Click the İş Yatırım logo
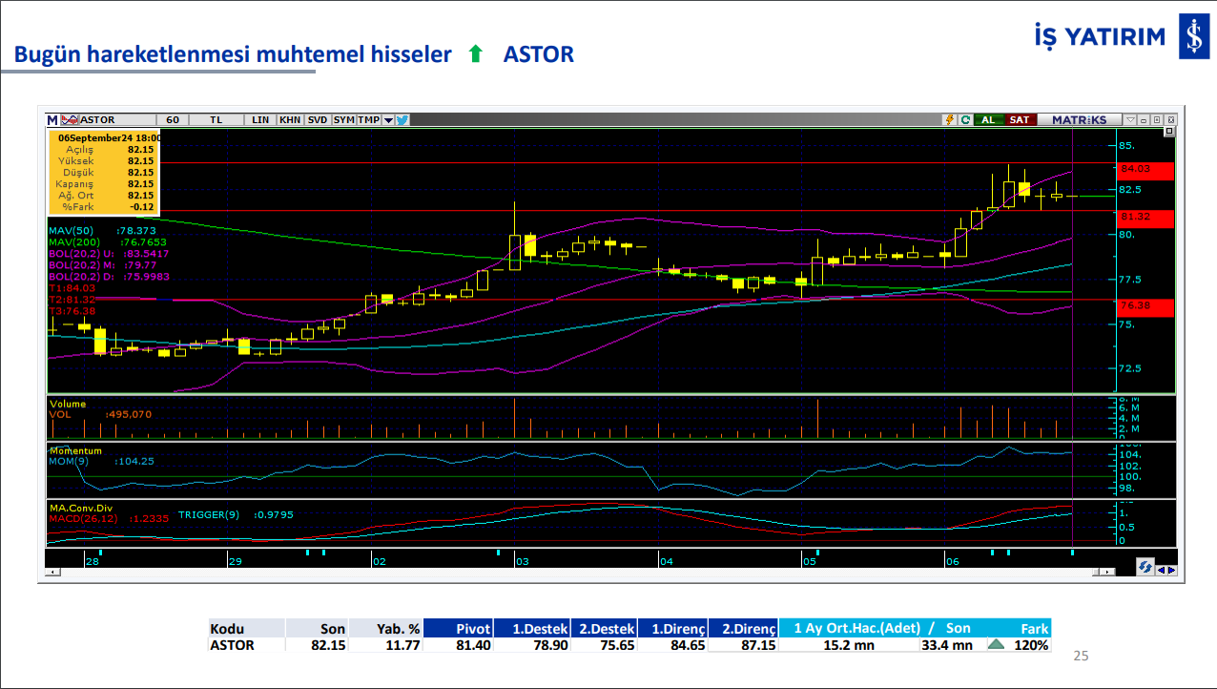This screenshot has width=1217, height=689. [x=1112, y=38]
